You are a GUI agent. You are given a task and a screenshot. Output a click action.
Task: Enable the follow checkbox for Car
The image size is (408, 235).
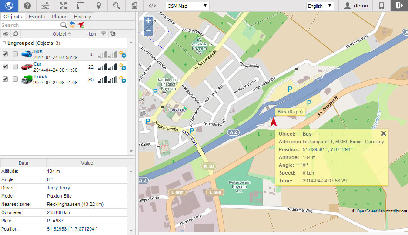point(15,67)
